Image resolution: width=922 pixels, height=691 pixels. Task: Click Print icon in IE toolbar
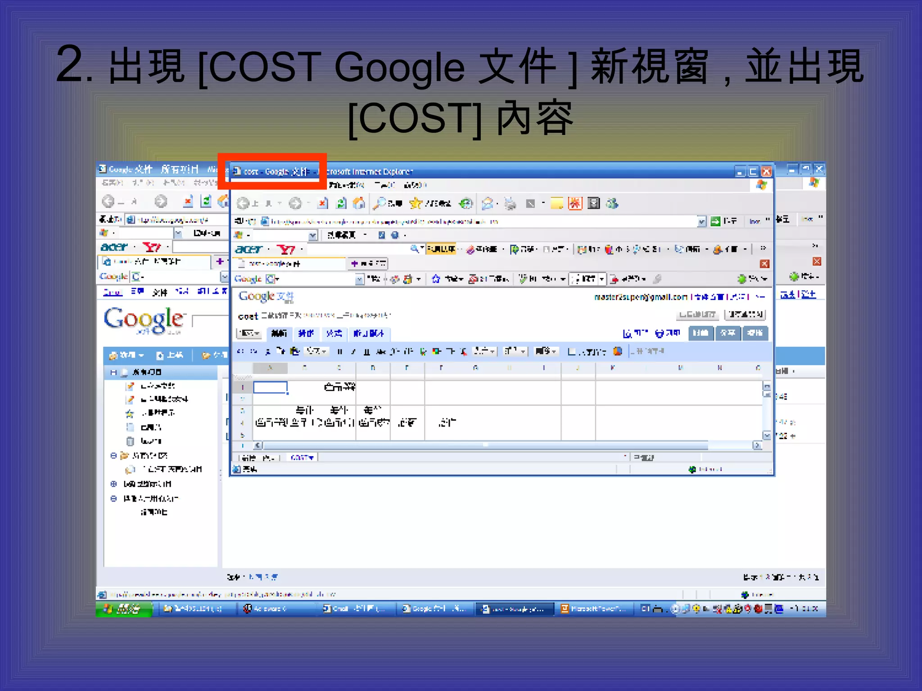(510, 203)
